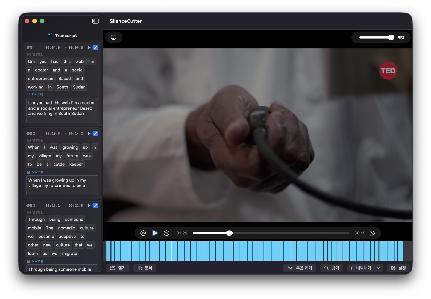Screen dimensions: 431x299
Task: Uncheck the clip 1 selection checkbox
Action: point(95,47)
